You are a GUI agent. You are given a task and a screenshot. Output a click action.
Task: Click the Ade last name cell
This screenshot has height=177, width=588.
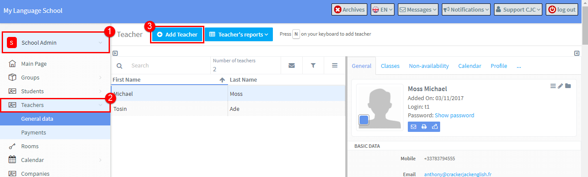pyautogui.click(x=286, y=109)
